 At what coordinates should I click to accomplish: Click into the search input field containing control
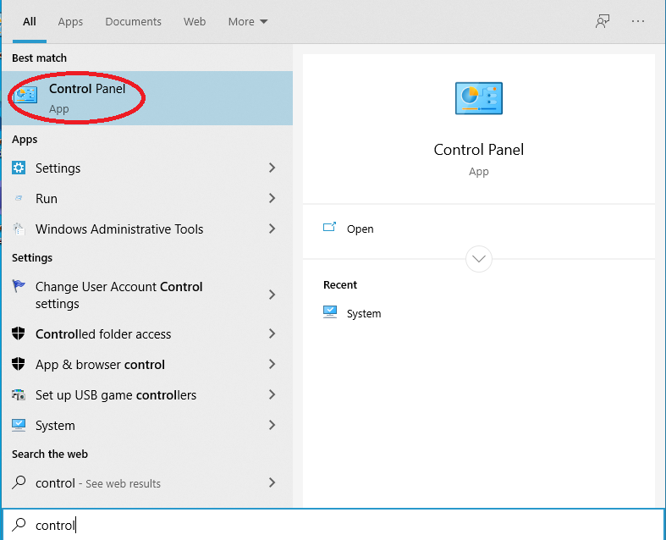click(x=333, y=525)
